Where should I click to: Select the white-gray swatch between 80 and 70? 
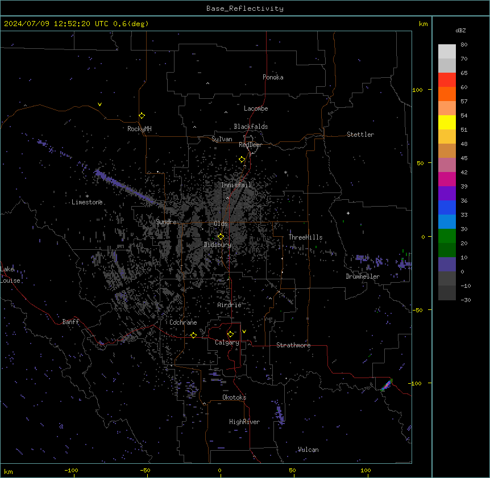[x=447, y=52]
